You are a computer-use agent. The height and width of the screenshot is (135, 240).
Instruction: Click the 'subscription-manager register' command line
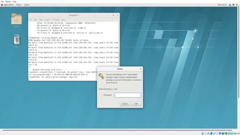[x=53, y=77]
